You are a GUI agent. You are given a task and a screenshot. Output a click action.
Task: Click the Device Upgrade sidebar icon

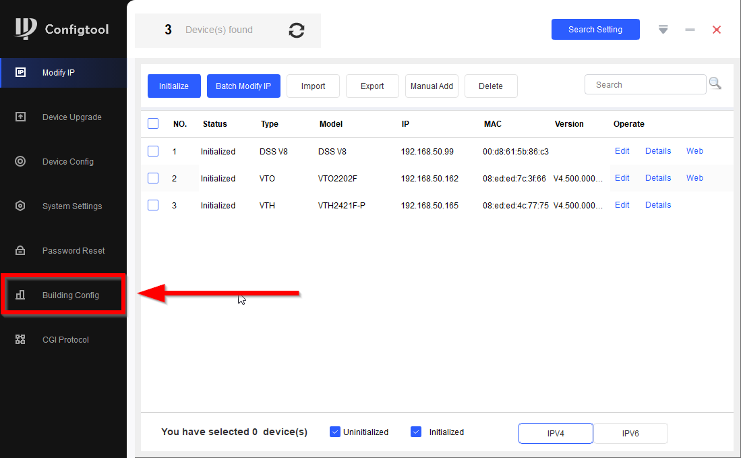tap(20, 117)
